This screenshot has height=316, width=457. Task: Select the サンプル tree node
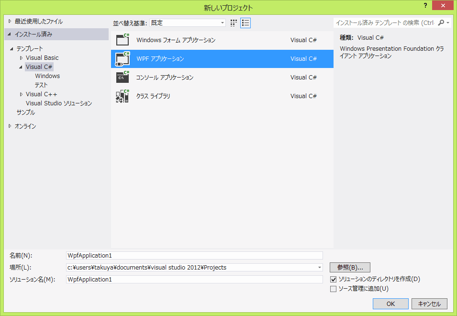click(26, 113)
